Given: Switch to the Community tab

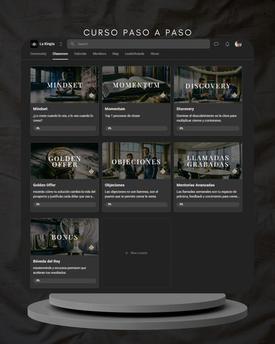Looking at the screenshot, I should coord(38,54).
